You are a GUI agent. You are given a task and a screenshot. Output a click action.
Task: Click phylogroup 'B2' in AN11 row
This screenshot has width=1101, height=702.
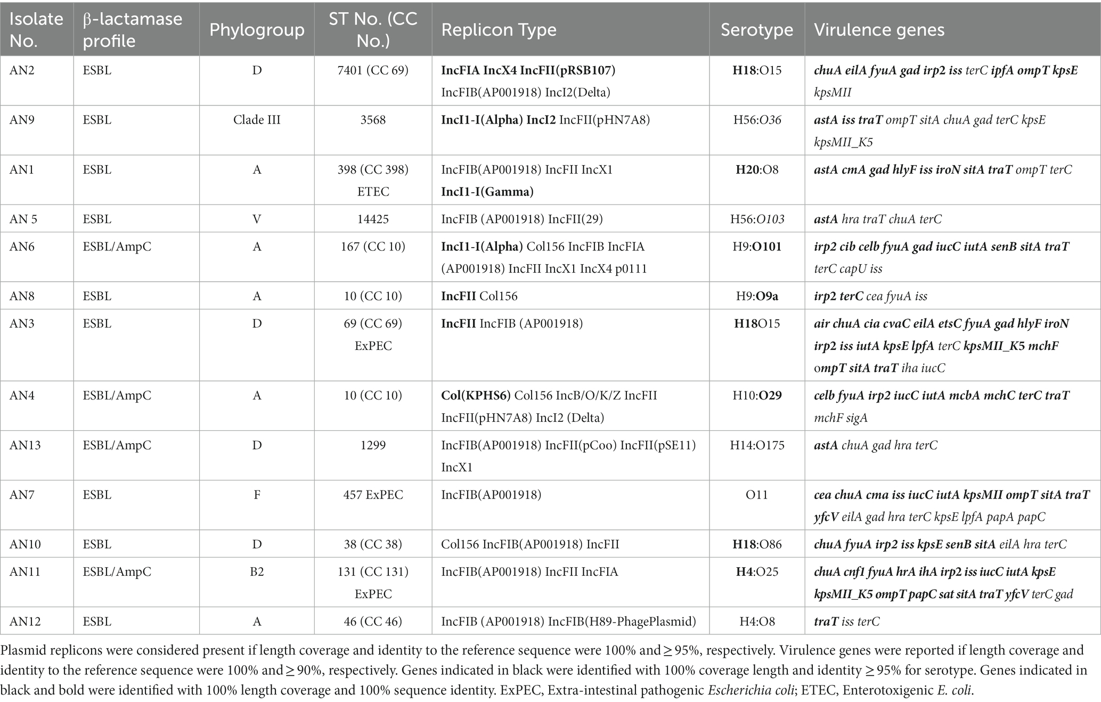pyautogui.click(x=257, y=572)
